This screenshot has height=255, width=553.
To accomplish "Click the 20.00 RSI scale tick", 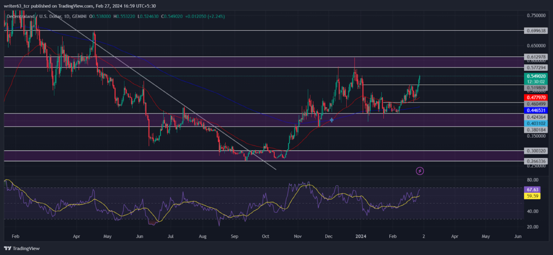I will pyautogui.click(x=532, y=227).
